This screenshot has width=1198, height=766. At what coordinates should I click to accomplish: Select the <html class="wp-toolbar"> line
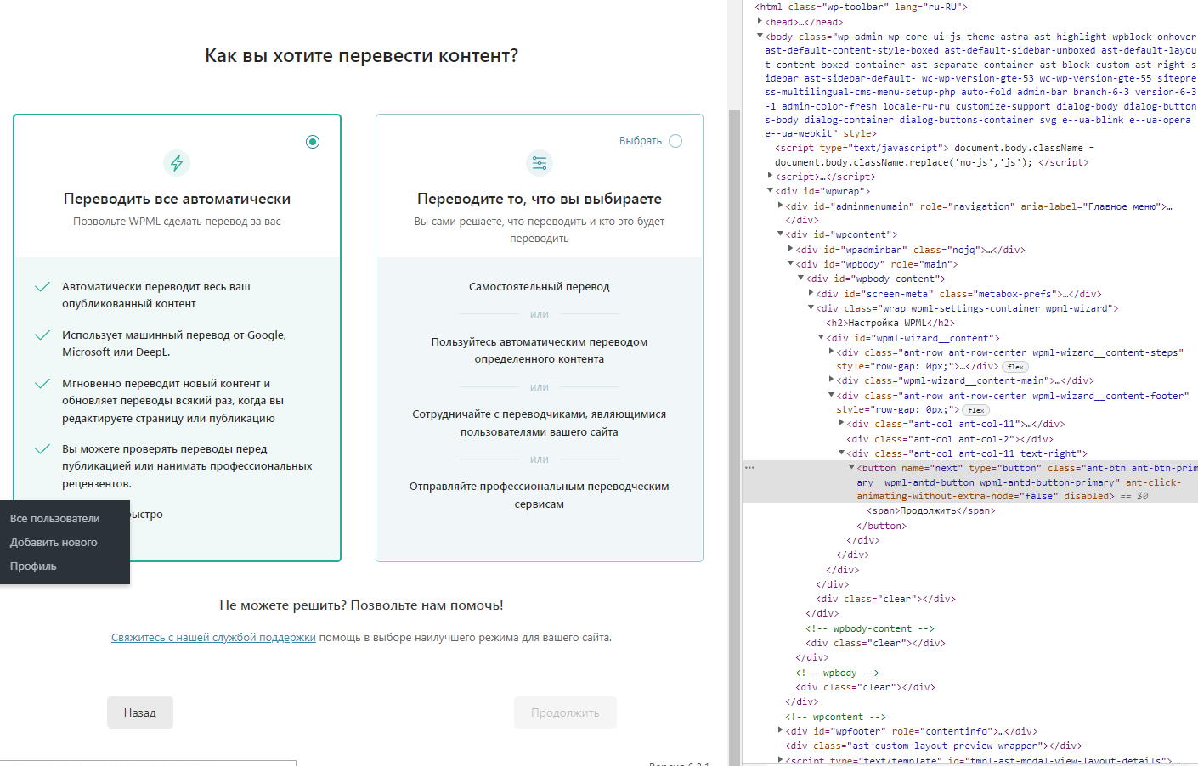pos(861,7)
